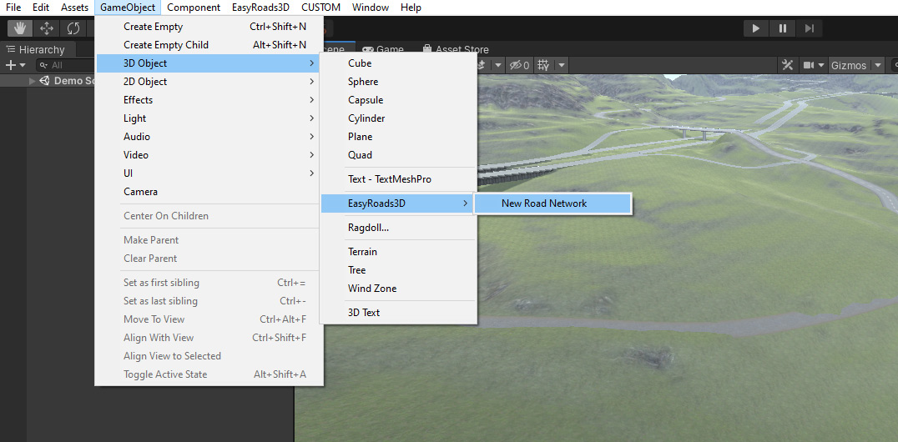The width and height of the screenshot is (898, 442).
Task: Open the EasyRoads3D top menu
Action: click(x=260, y=8)
